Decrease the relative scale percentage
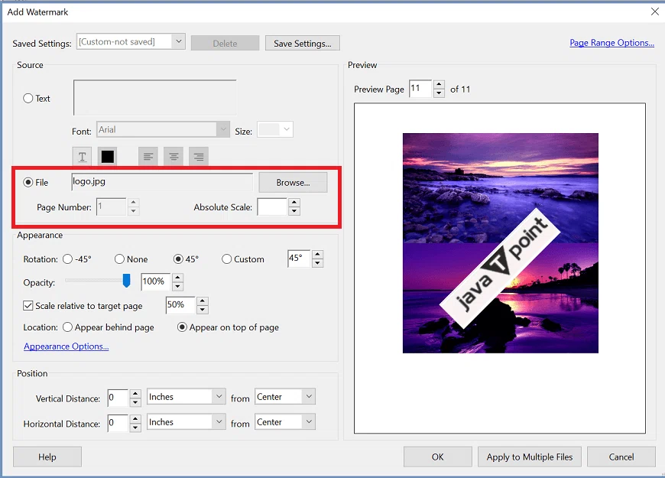Viewport: 665px width, 478px height. point(203,310)
